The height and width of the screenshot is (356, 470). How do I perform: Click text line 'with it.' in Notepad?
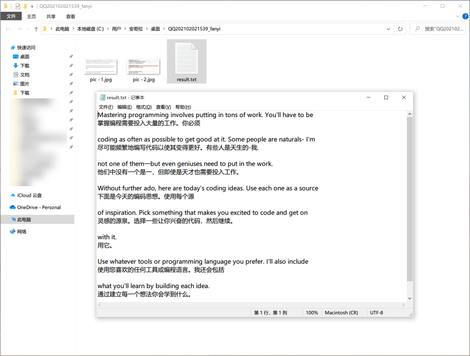107,237
